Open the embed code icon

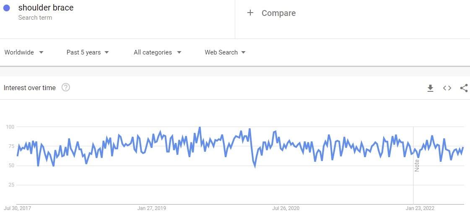pyautogui.click(x=447, y=88)
